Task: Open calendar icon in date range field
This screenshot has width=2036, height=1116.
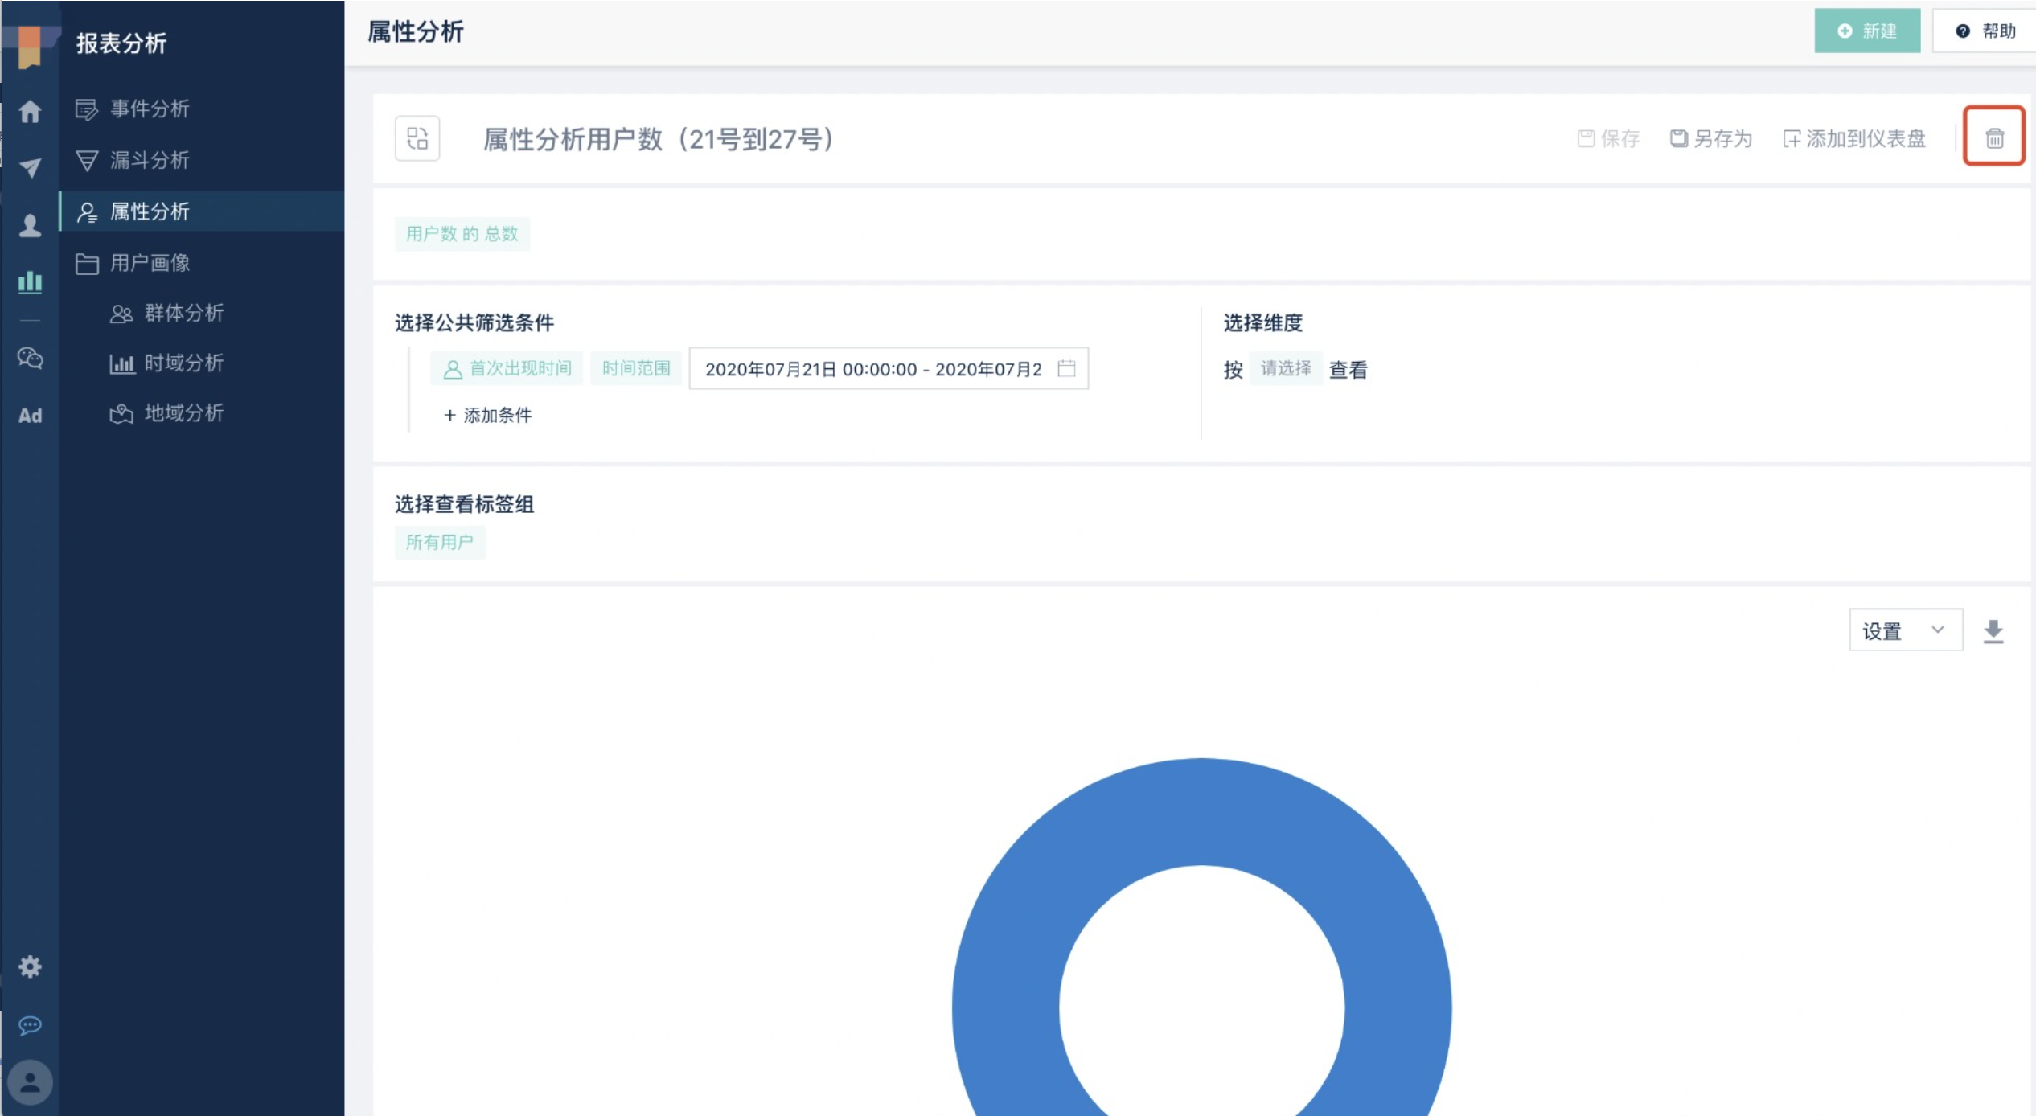Action: pos(1066,368)
